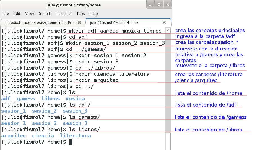
Task: Switch to the julio@allende tab
Action: coord(39,22)
